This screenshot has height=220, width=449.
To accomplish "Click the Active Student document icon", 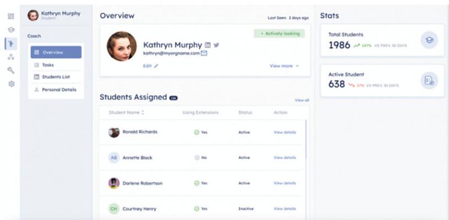I will [x=429, y=80].
